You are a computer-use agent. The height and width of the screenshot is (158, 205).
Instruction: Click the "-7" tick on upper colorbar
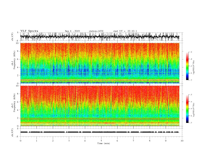tap(191, 80)
